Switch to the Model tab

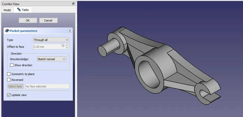[7, 10]
